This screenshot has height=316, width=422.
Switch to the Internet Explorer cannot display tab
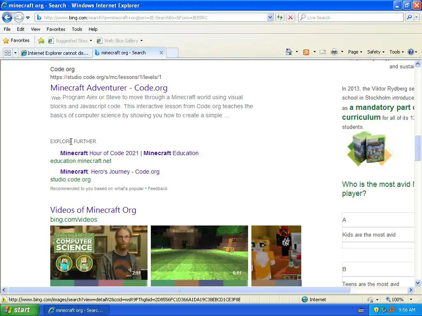[56, 53]
